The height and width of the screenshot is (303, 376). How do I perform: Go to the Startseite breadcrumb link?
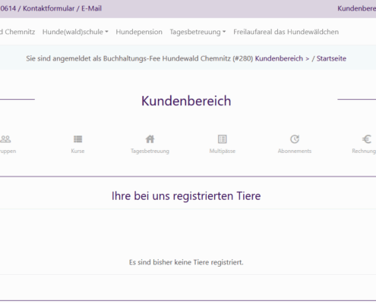[331, 58]
